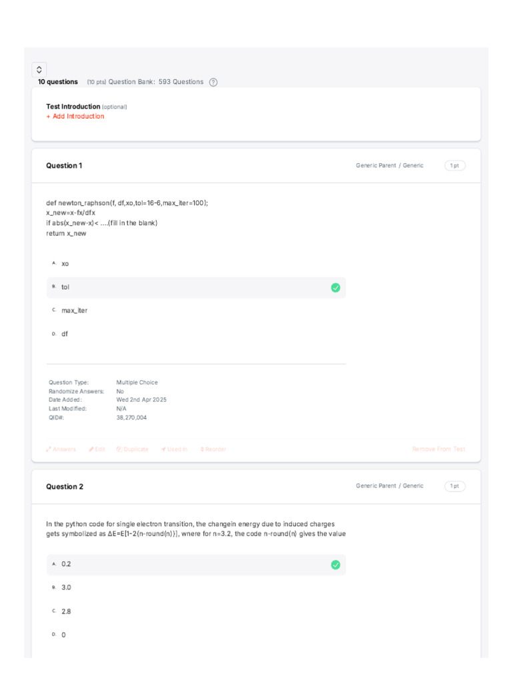Pick answer option D 'df'
The width and height of the screenshot is (512, 682).
65,334
